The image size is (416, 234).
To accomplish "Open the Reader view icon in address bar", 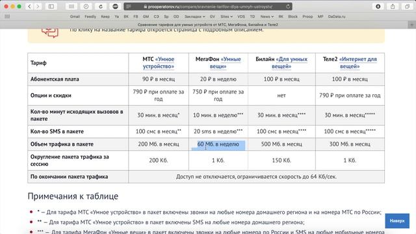I will click(129, 6).
